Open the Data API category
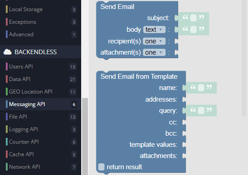The height and width of the screenshot is (175, 248). click(40, 79)
